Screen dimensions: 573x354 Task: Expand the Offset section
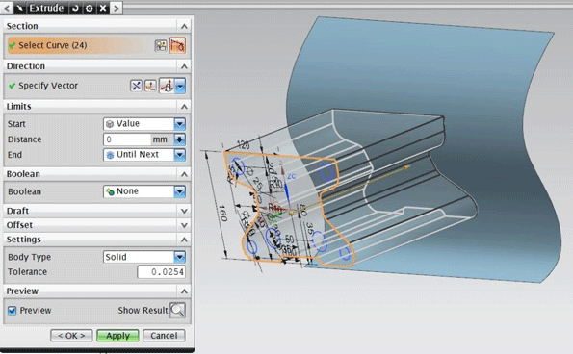pyautogui.click(x=97, y=225)
